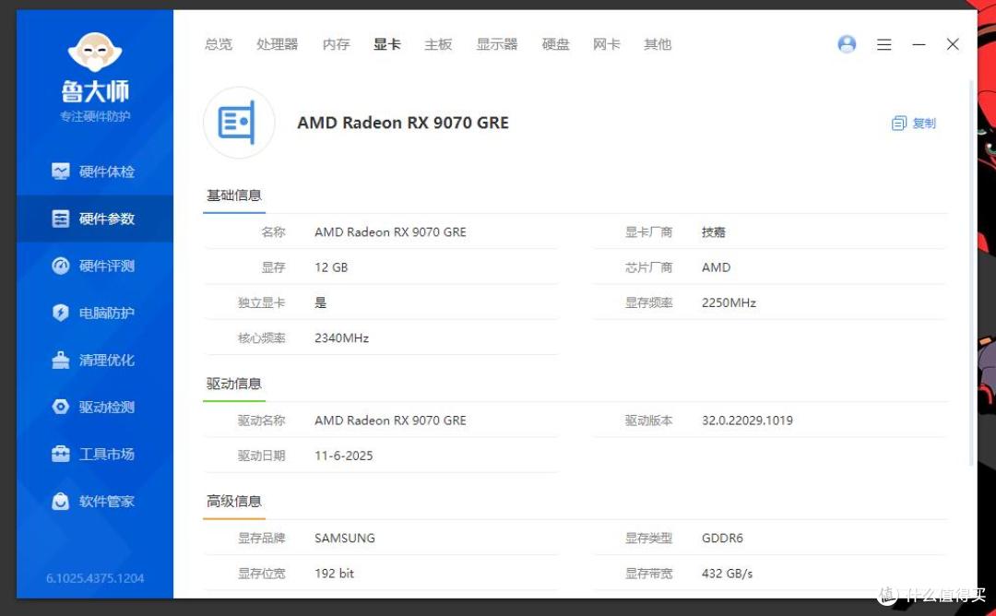The height and width of the screenshot is (616, 996).
Task: Click the GDDR6 memory type value
Action: [x=722, y=539]
